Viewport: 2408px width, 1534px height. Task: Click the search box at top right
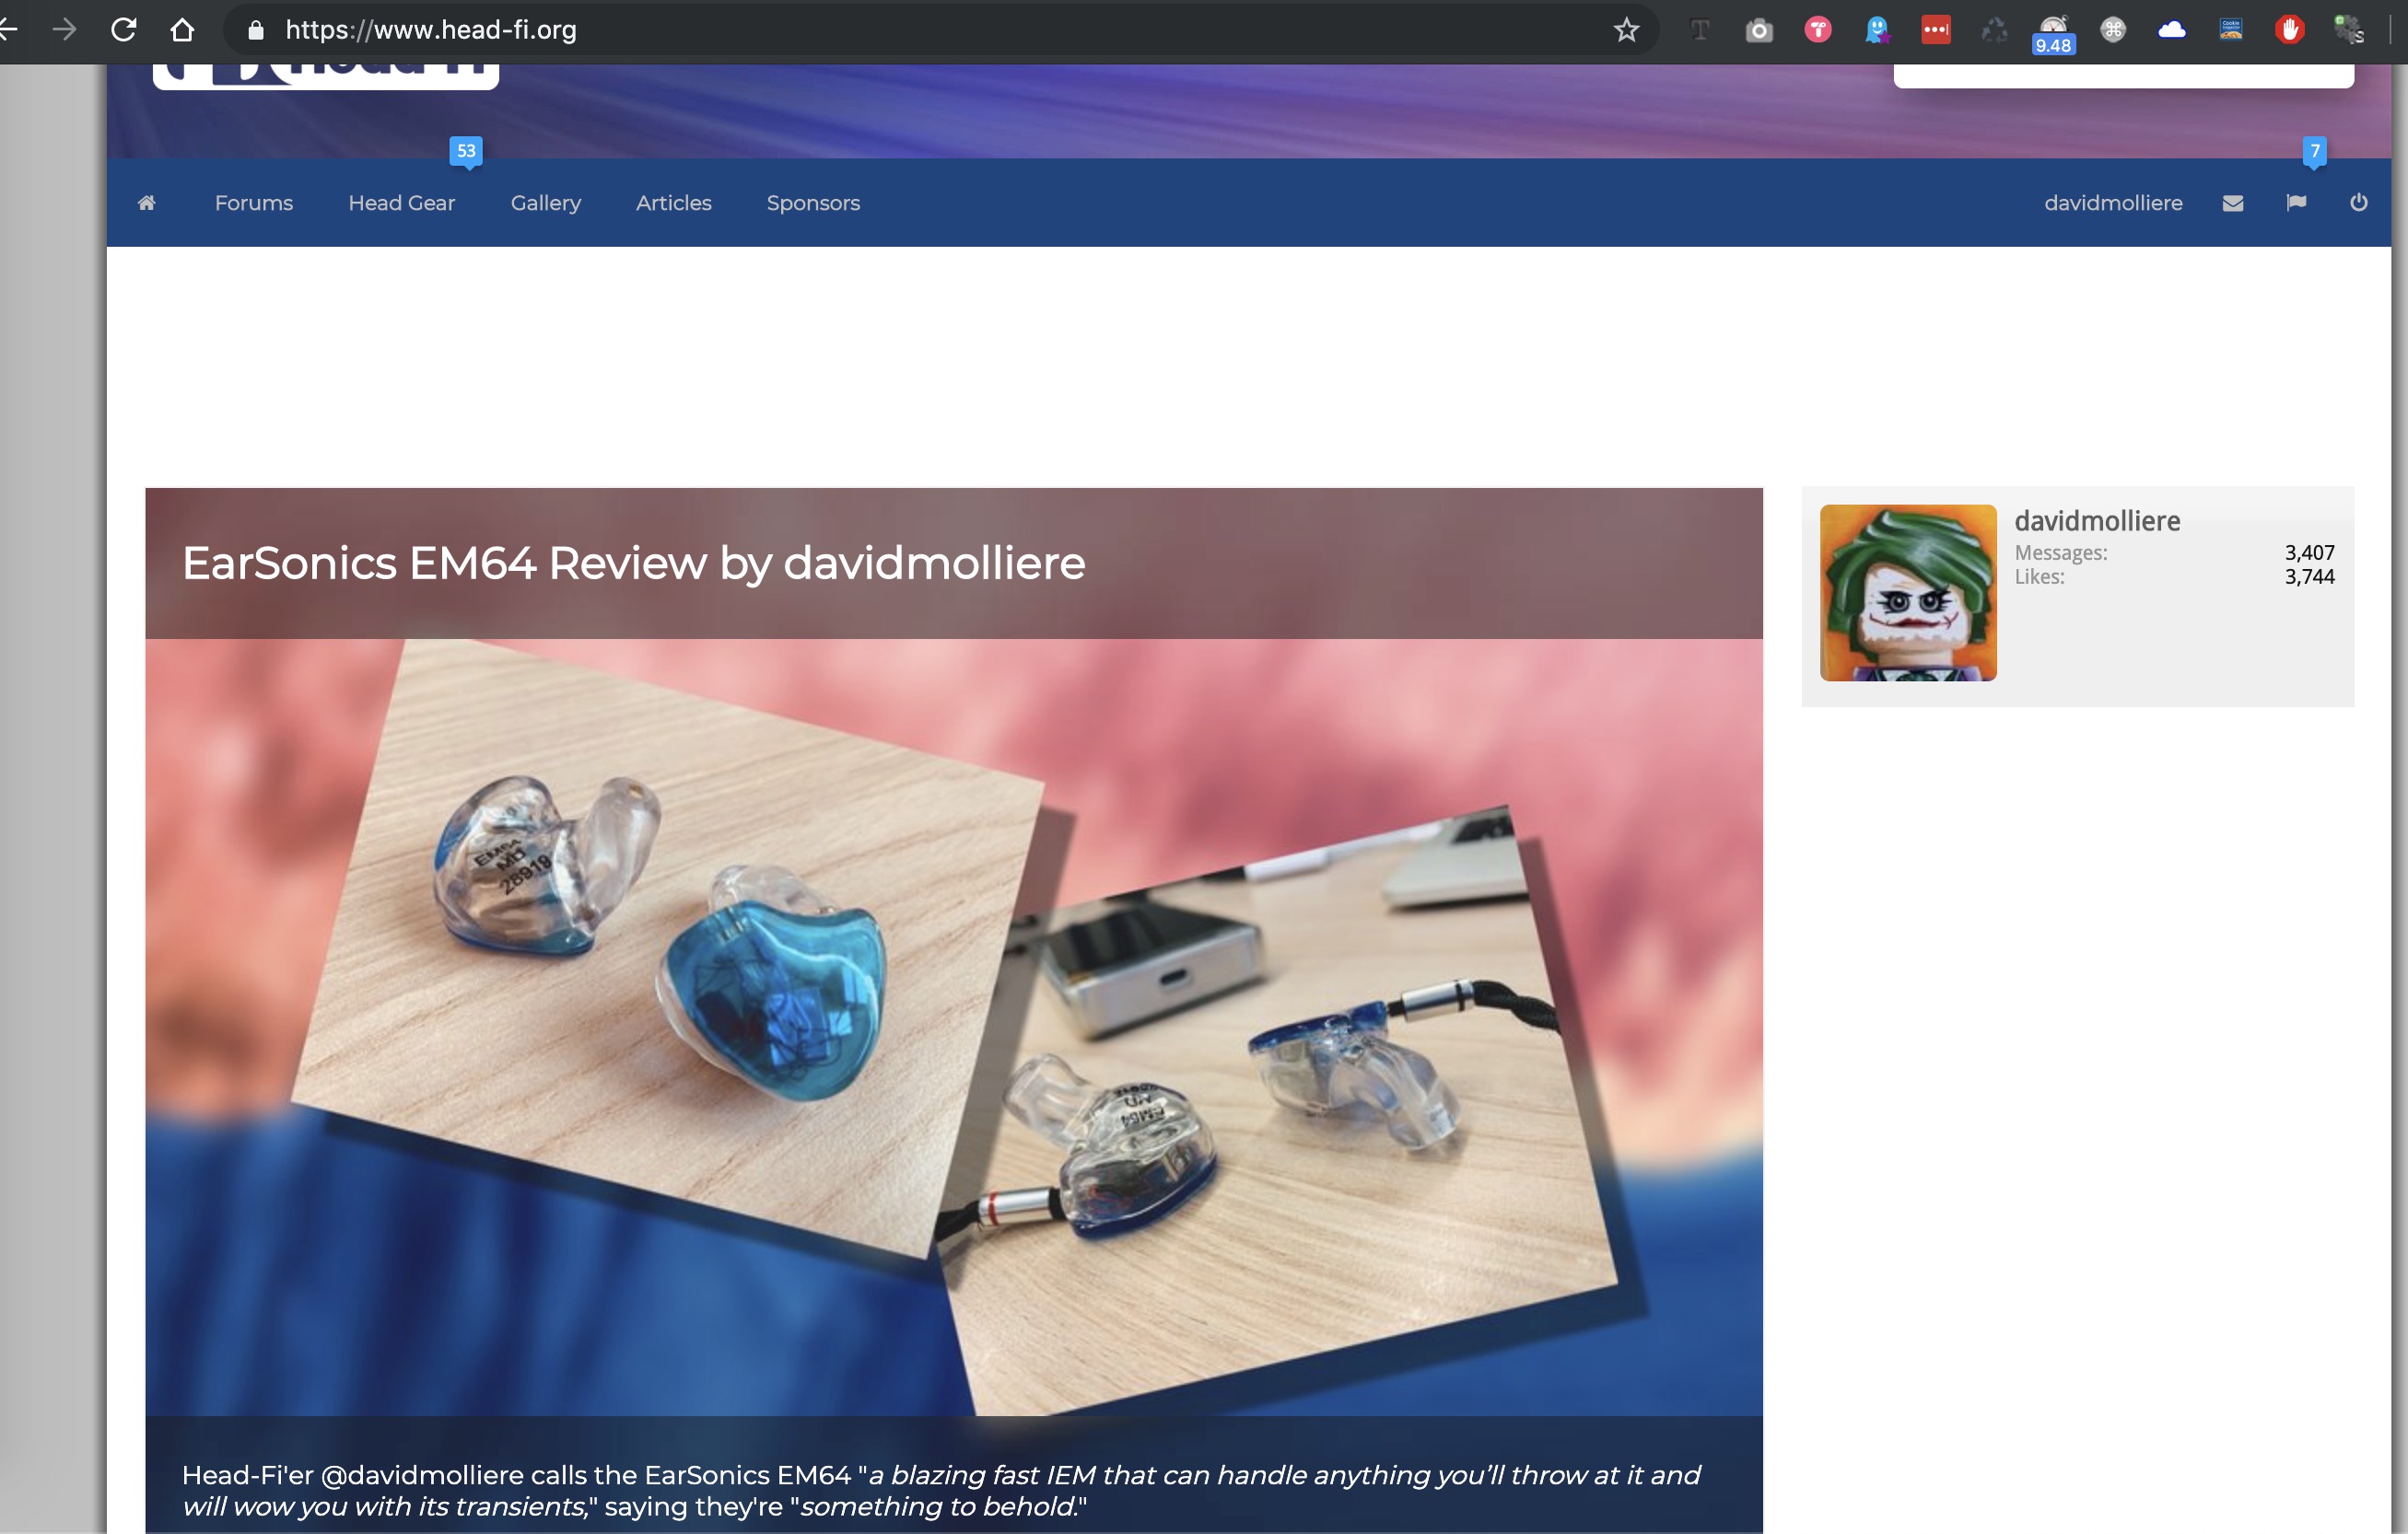2123,76
